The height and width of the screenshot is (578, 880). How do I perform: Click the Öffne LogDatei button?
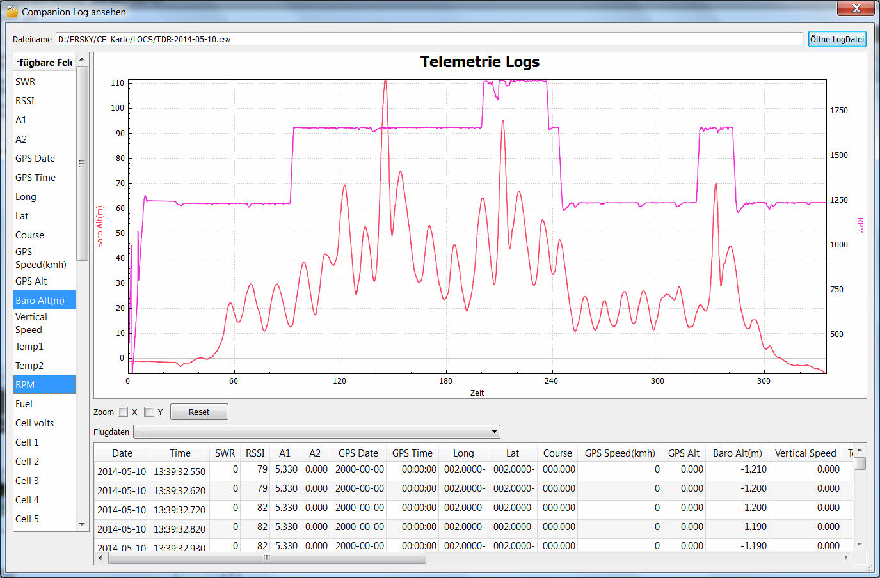[836, 39]
